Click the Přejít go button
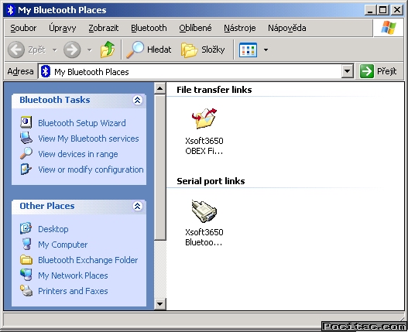The image size is (408, 332). 379,71
